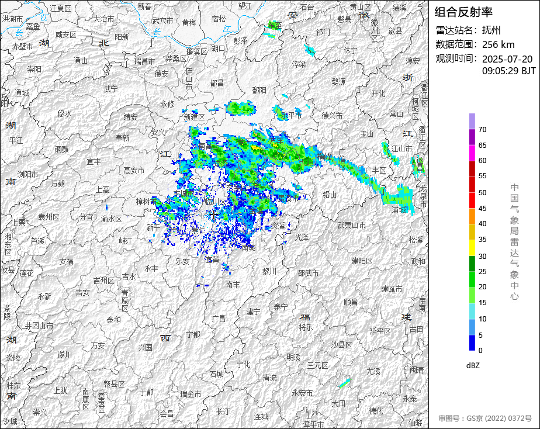Screen dimensions: 540x429
Task: Select the radar station name 抚州
Action: (491, 30)
